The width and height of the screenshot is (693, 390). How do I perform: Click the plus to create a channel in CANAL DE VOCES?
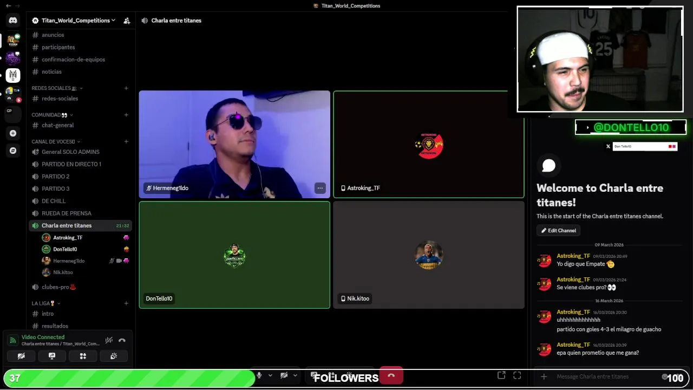[x=126, y=141]
